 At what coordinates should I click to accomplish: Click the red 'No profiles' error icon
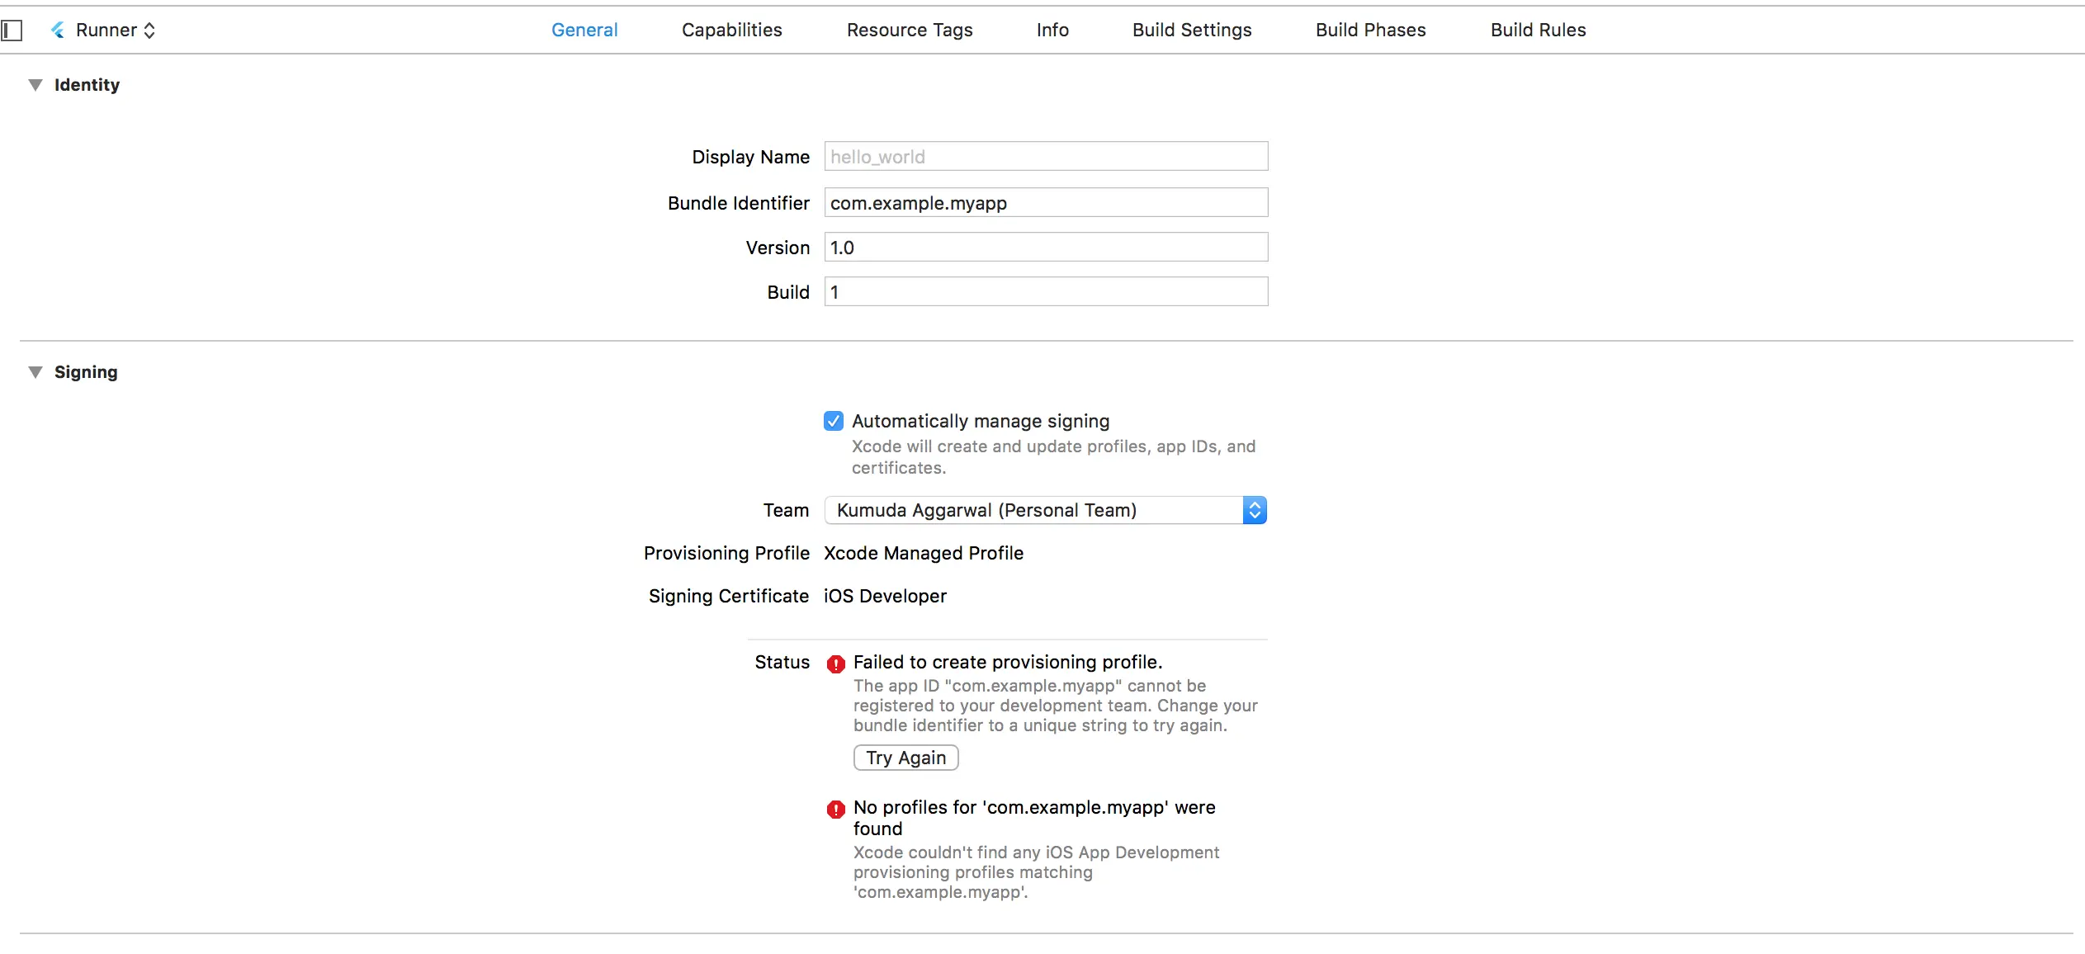click(835, 809)
